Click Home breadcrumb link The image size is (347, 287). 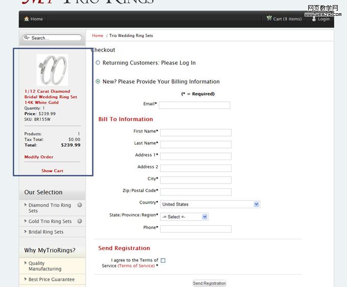[x=97, y=36]
